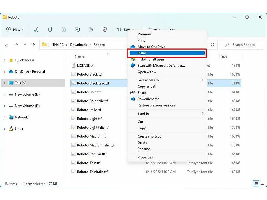Click the Copy icon in toolbar
Image resolution: width=267 pixels, height=200 pixels.
(50, 29)
